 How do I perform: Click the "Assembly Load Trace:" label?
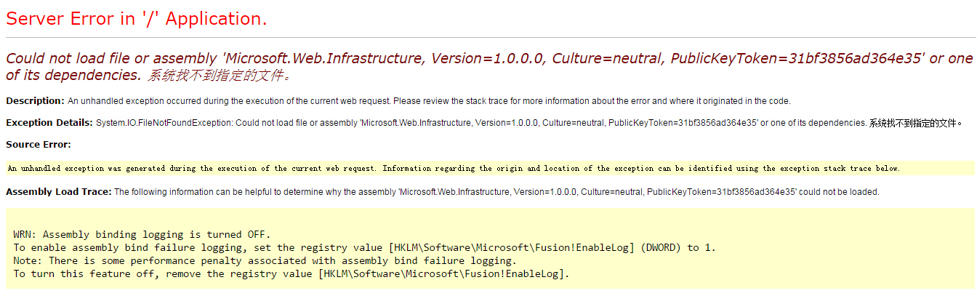pyautogui.click(x=58, y=192)
